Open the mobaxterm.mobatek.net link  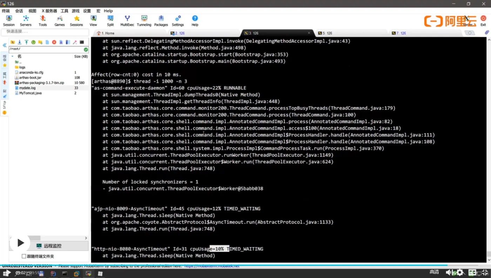(x=212, y=266)
